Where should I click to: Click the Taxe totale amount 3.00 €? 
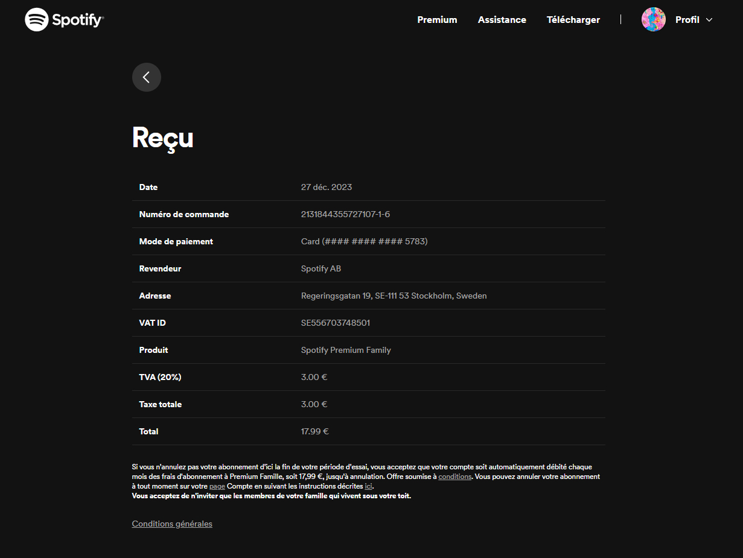(314, 404)
